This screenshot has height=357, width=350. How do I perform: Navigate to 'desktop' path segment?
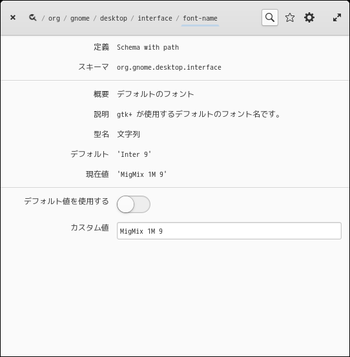click(x=114, y=18)
